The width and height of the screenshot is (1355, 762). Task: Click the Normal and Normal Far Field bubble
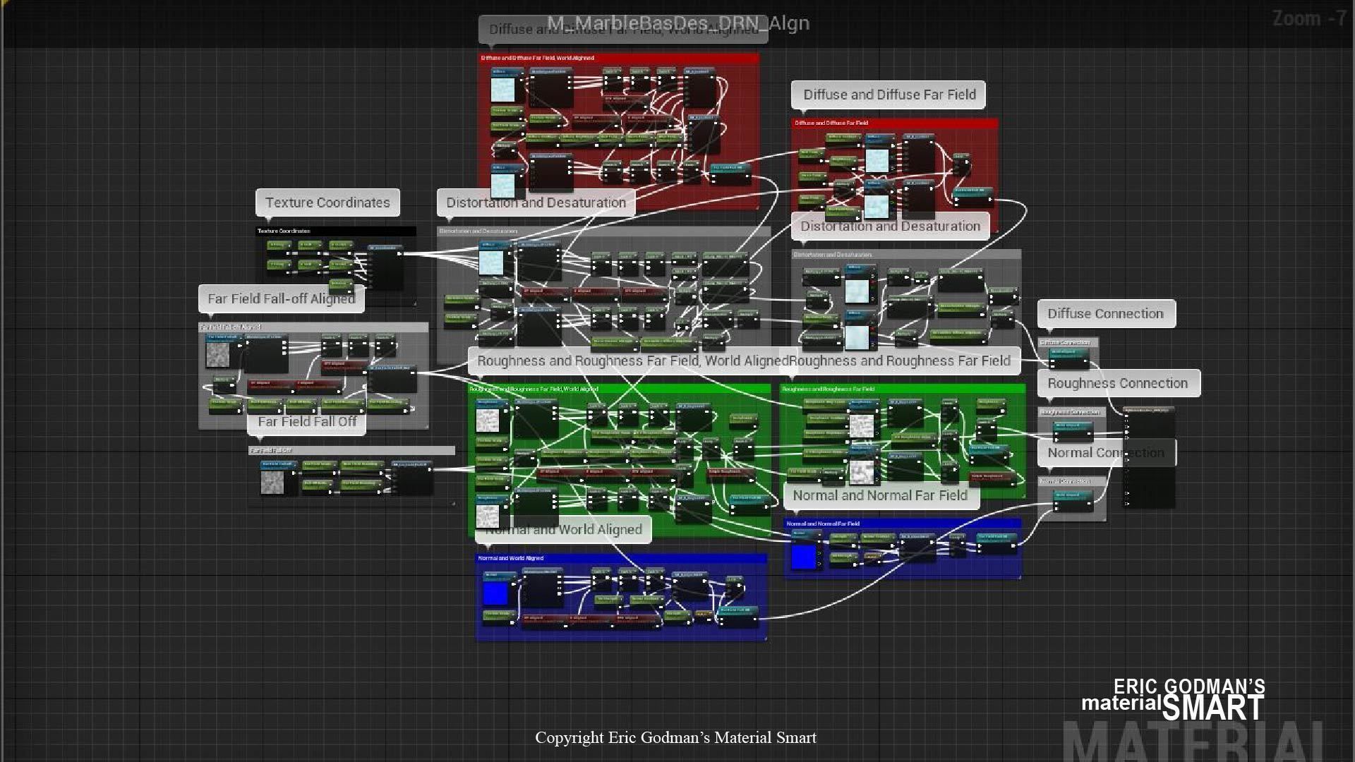[880, 495]
